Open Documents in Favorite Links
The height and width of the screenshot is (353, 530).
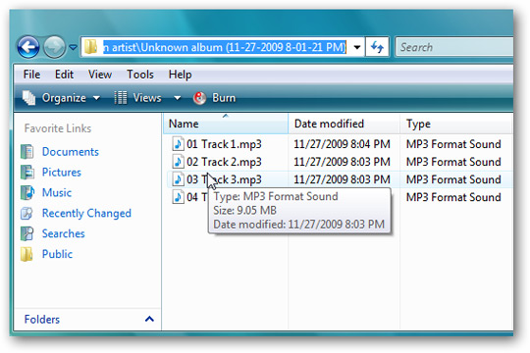[71, 152]
